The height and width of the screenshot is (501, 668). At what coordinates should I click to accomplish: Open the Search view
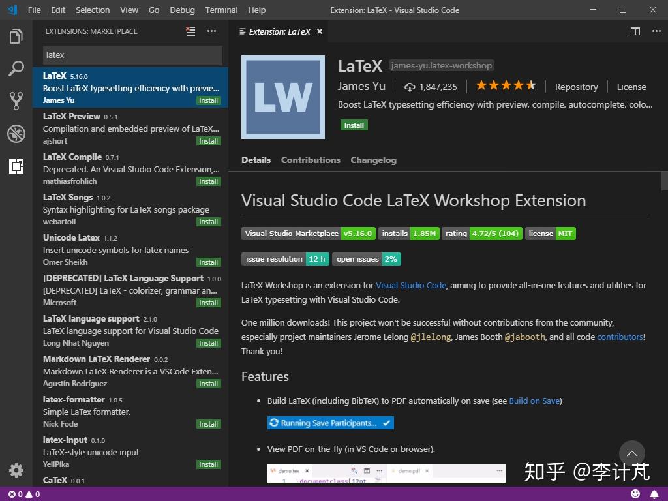pyautogui.click(x=16, y=68)
